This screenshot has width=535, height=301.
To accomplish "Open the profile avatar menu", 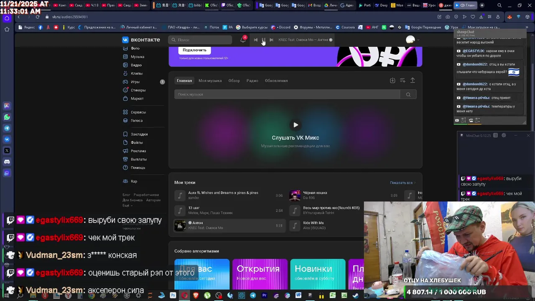I will click(413, 40).
